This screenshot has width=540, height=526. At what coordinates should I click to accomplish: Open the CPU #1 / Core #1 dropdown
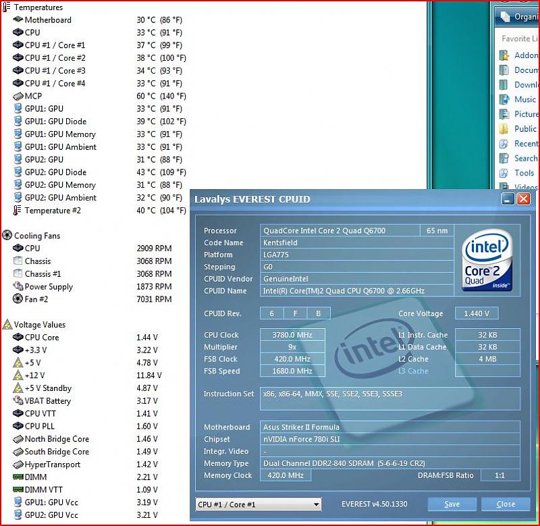click(259, 504)
